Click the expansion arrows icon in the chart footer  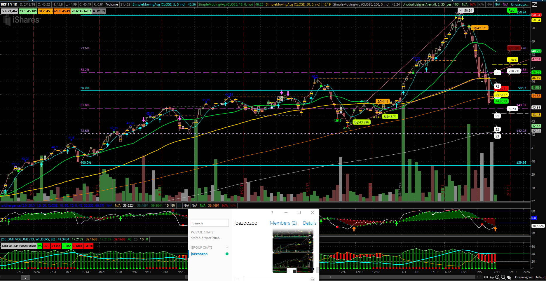click(486, 277)
